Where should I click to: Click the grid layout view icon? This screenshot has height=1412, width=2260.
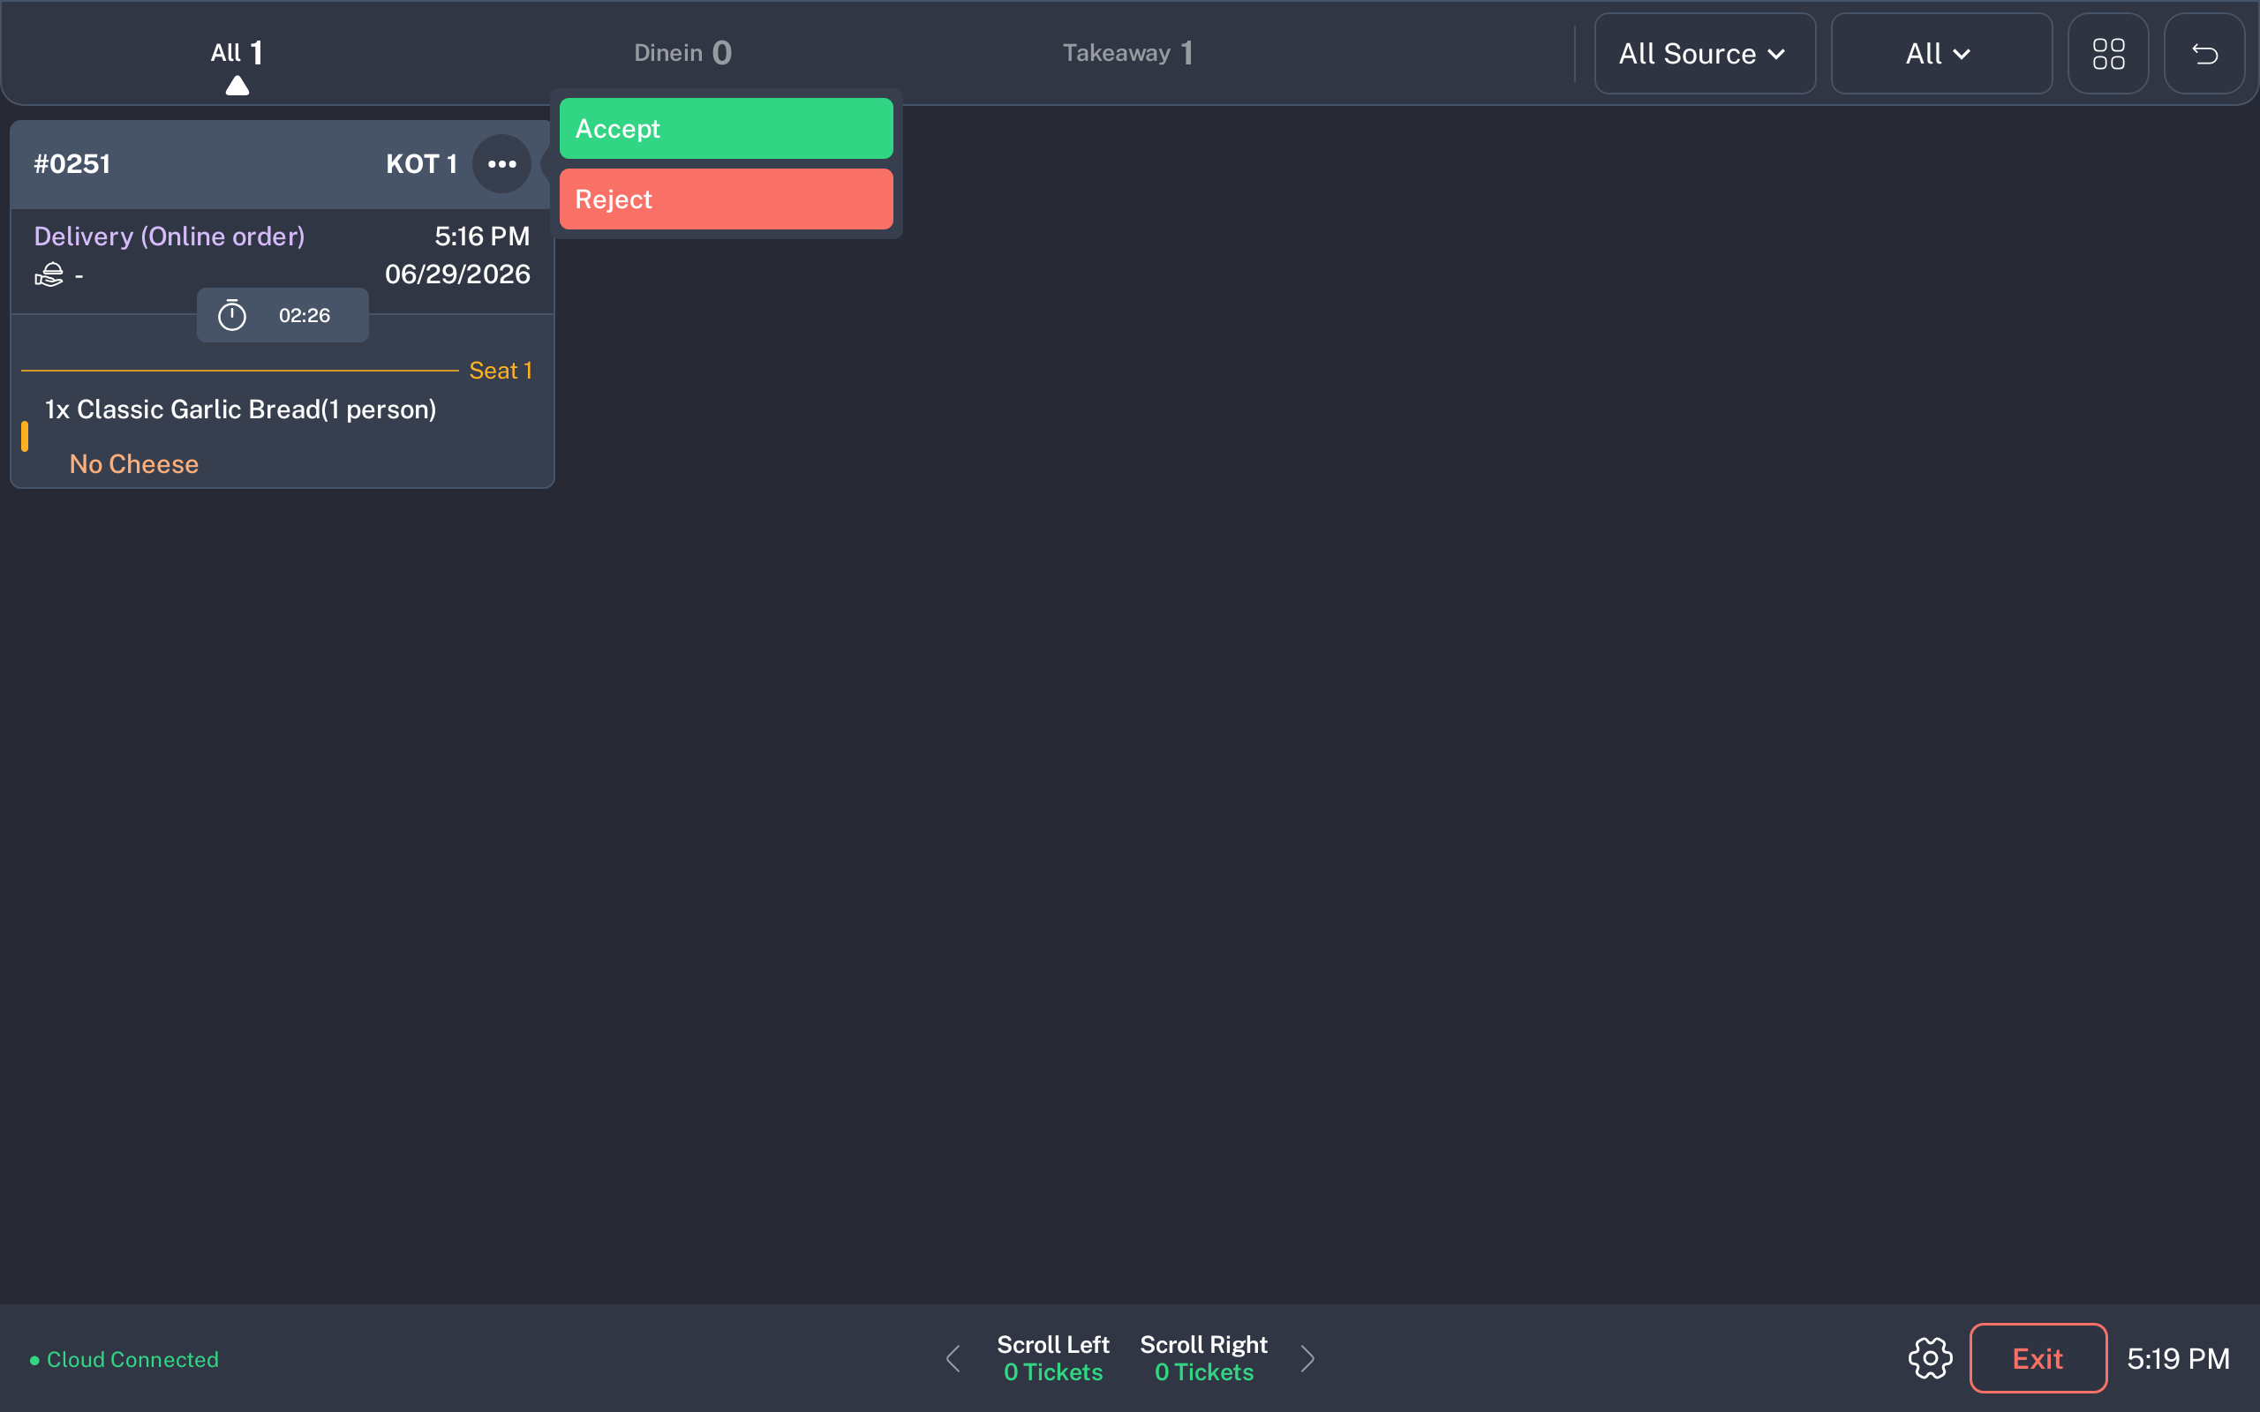point(2108,53)
